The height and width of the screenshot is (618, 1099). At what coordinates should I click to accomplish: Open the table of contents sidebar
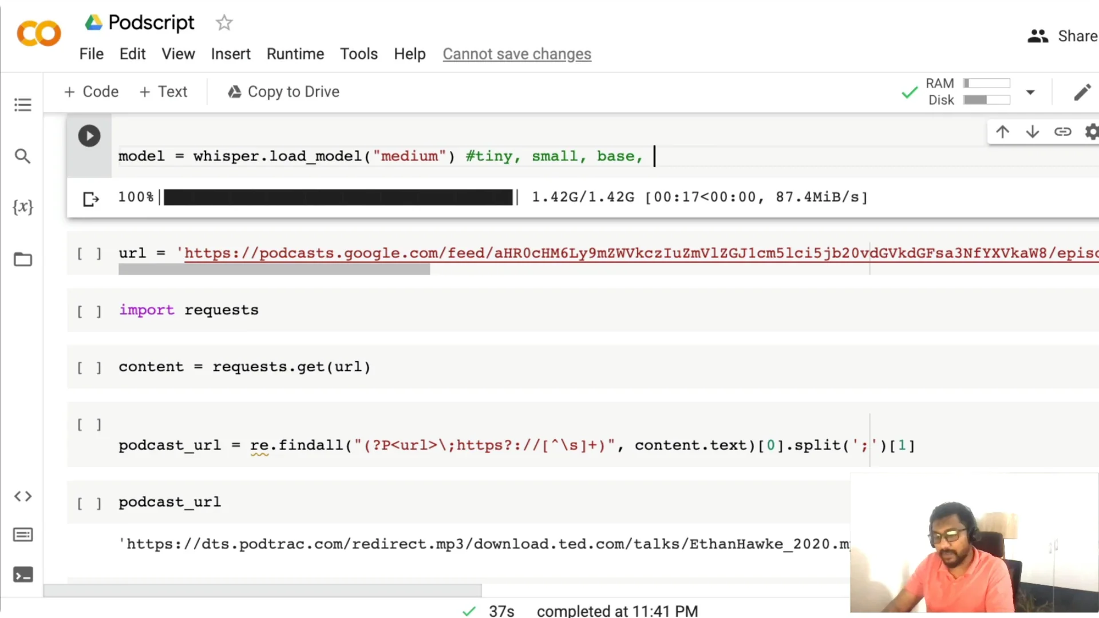click(23, 105)
